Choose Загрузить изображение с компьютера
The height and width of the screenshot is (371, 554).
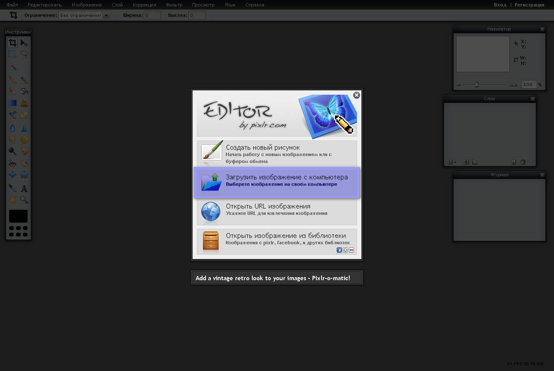(x=277, y=182)
